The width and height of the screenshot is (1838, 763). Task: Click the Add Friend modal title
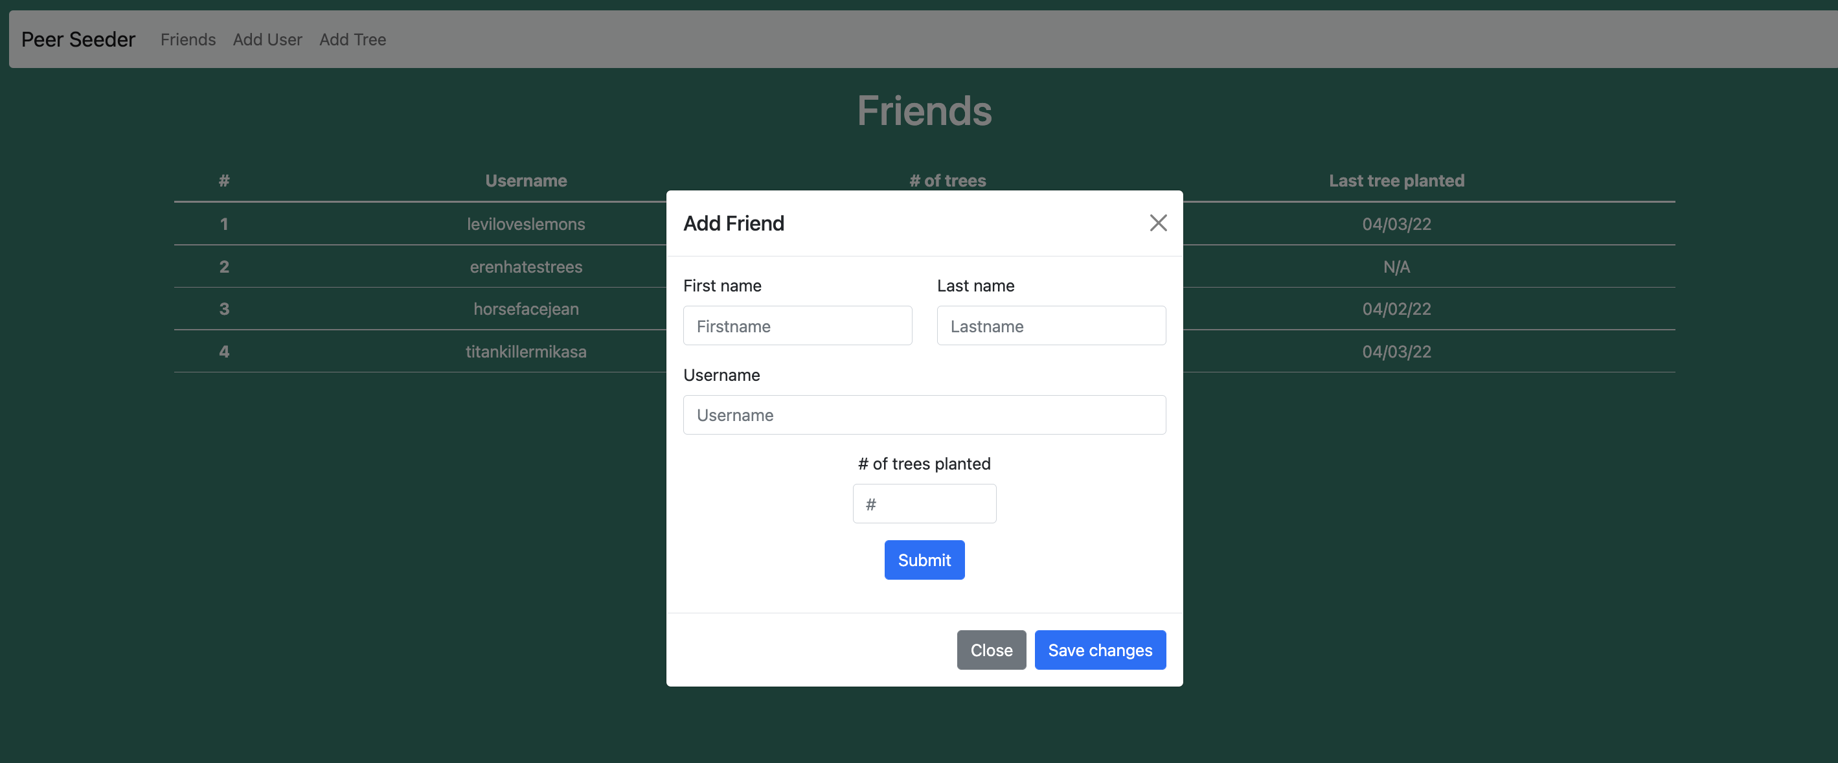click(732, 223)
